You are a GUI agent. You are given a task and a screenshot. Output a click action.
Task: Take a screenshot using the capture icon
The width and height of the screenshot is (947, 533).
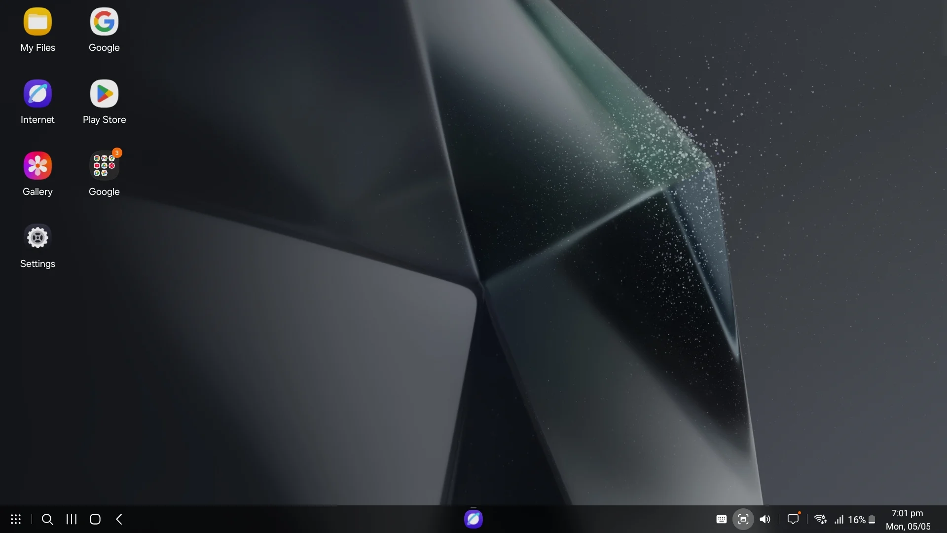pyautogui.click(x=744, y=519)
